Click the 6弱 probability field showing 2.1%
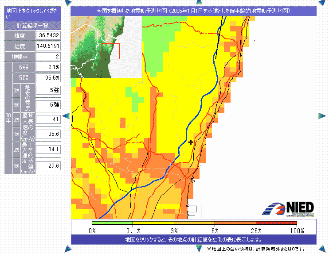This screenshot has width=329, height=253. [48, 67]
